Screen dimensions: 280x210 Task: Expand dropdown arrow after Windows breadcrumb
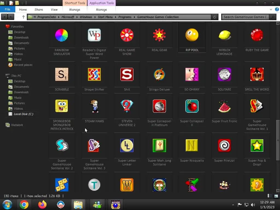95,17
